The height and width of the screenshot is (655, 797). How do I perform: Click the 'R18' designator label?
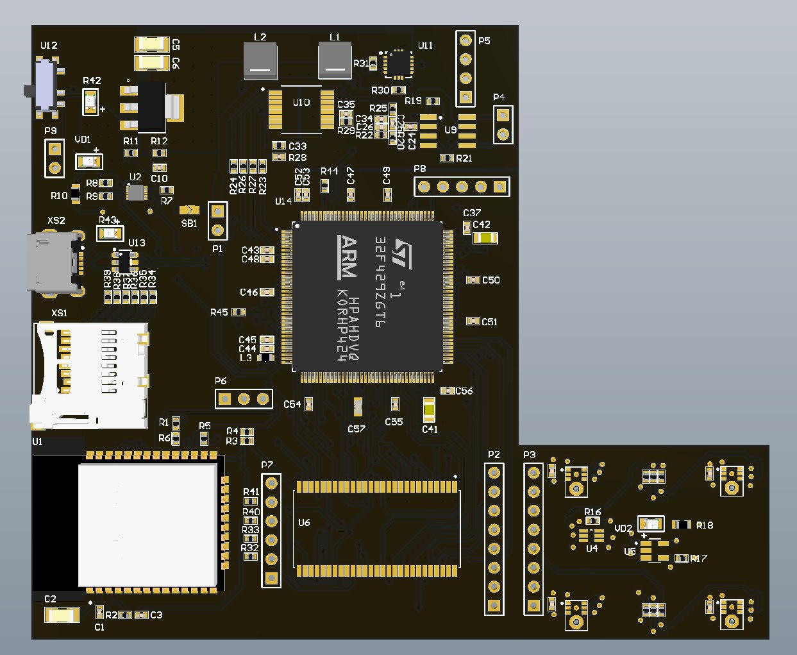click(x=705, y=525)
